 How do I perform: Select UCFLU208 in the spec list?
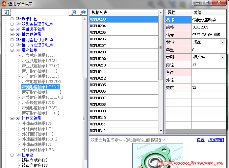tap(124, 52)
